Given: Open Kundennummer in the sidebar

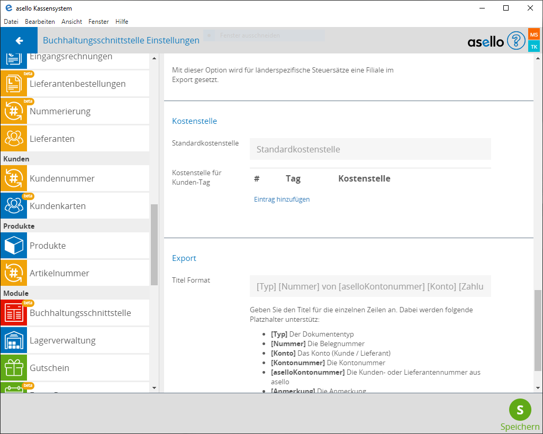Looking at the screenshot, I should pos(62,178).
